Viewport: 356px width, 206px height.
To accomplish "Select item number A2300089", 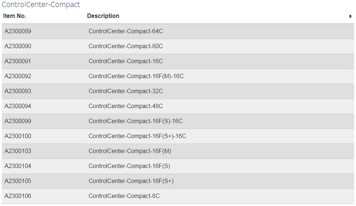I will (x=18, y=31).
